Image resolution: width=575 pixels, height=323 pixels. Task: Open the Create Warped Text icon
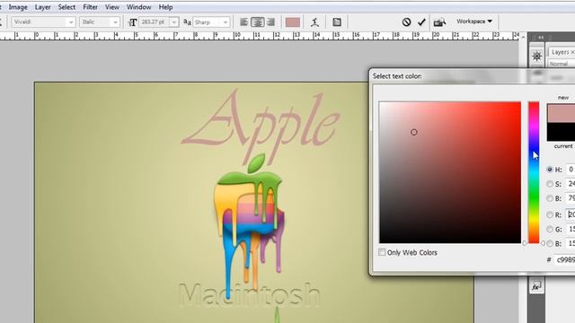(314, 22)
